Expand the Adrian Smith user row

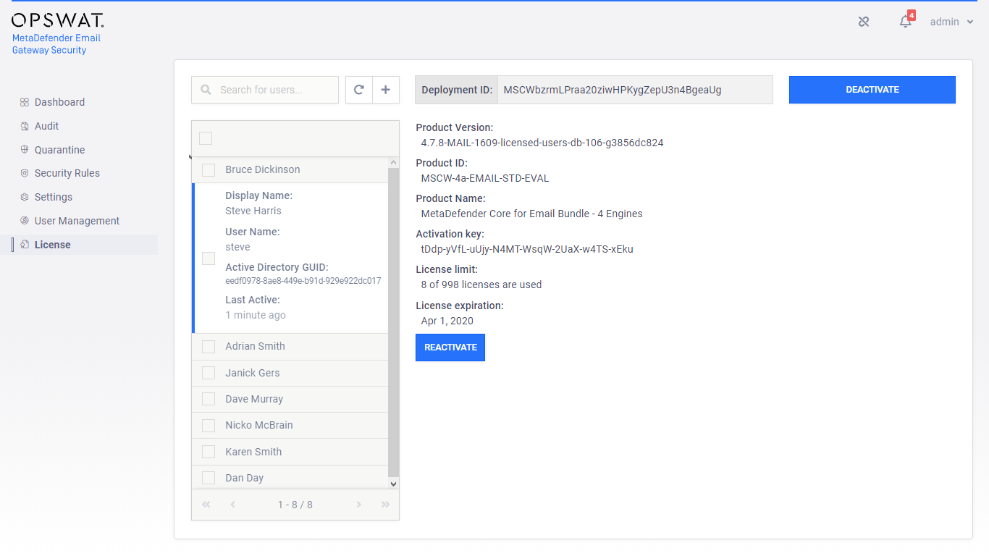pyautogui.click(x=290, y=347)
